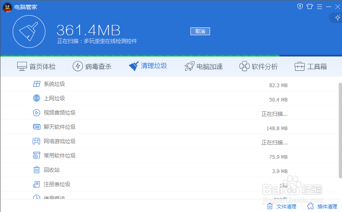Image resolution: width=342 pixels, height=212 pixels.
Task: Click the broom icon of 清理垃圾
Action: pos(134,66)
